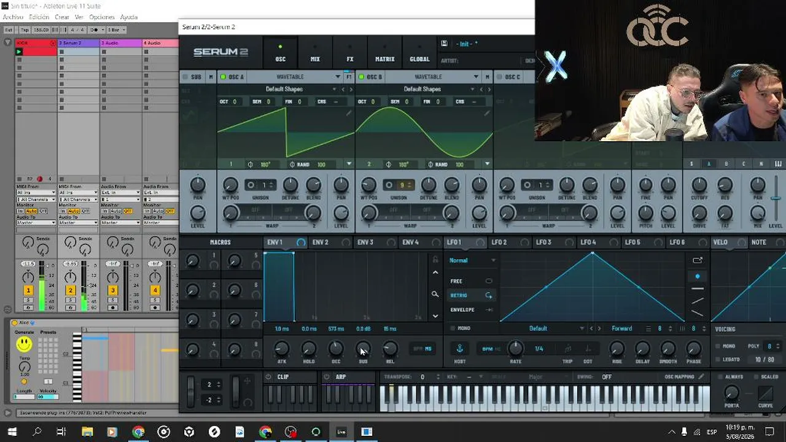786x442 pixels.
Task: Enable the SUB oscillator
Action: pyautogui.click(x=184, y=77)
